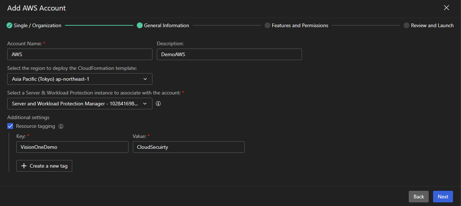Select the Features and Permissions step label

300,25
